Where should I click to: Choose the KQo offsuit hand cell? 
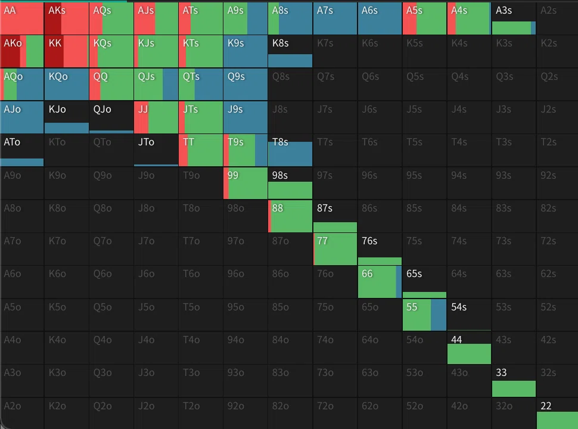point(66,85)
